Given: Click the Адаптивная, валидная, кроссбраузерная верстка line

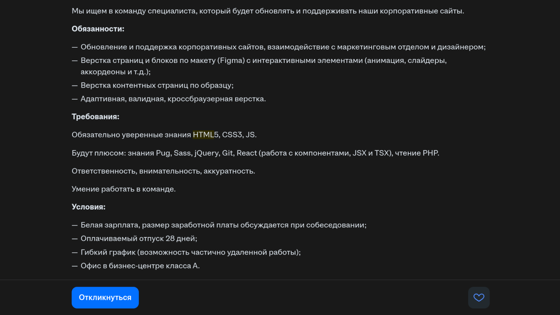Looking at the screenshot, I should point(173,99).
